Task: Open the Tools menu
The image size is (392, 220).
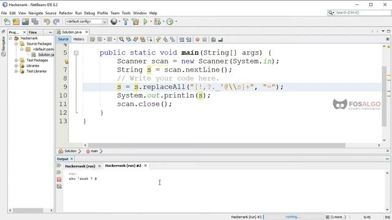Action: (126, 13)
